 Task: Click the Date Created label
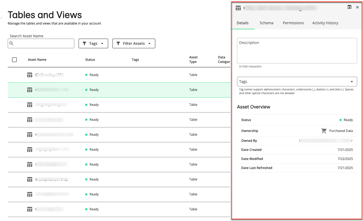[251, 150]
